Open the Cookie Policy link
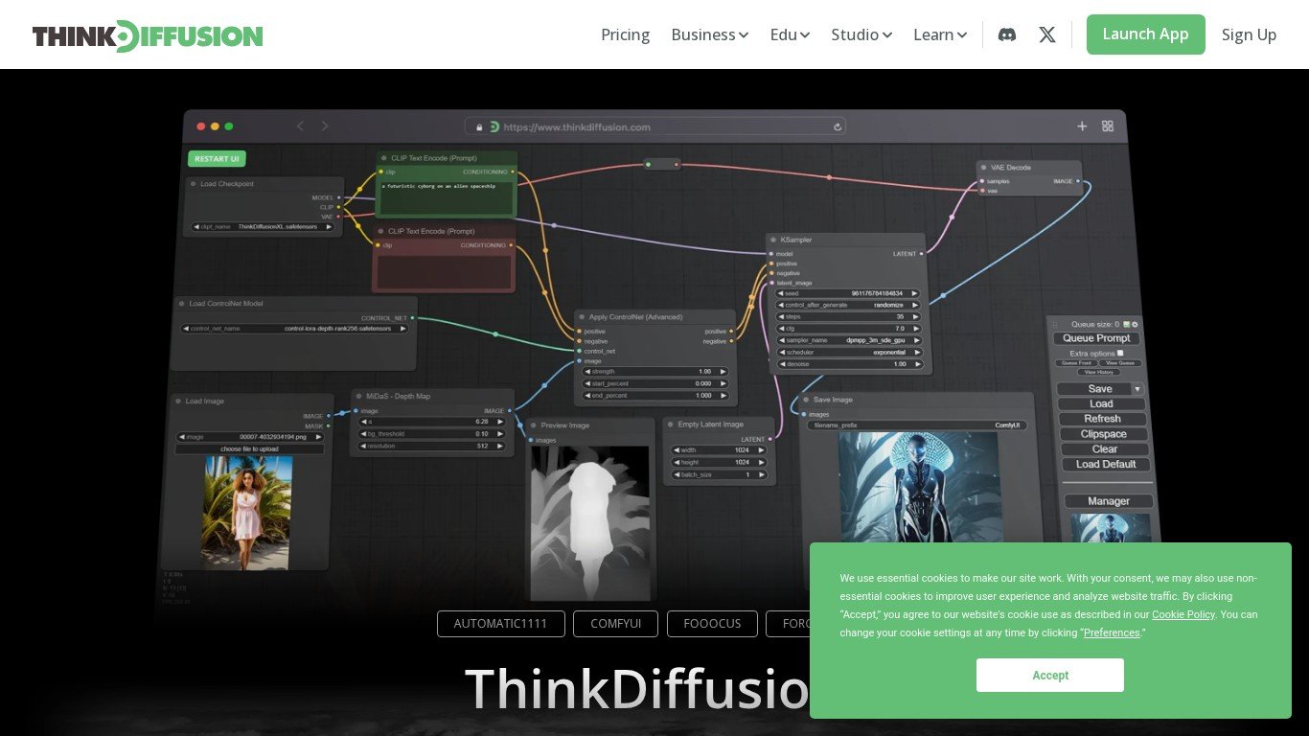Viewport: 1309px width, 736px height. [x=1183, y=614]
